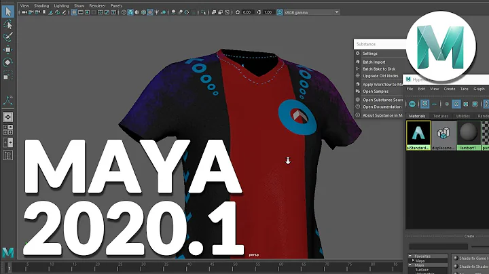Switch to Hypershade Textures tab
Screen dimensions: 489x274
pos(441,116)
